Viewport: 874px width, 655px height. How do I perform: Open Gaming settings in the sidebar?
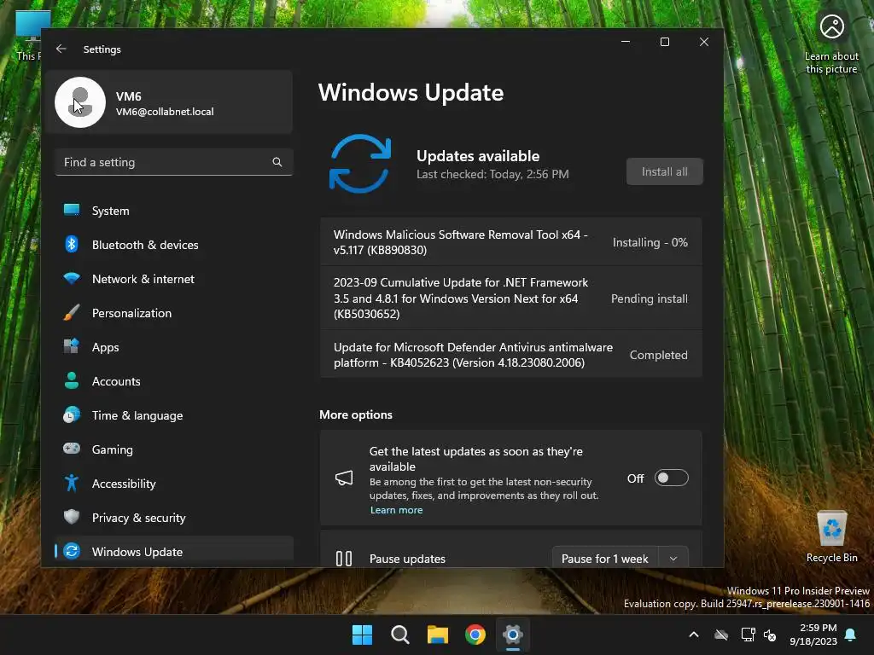coord(174,449)
